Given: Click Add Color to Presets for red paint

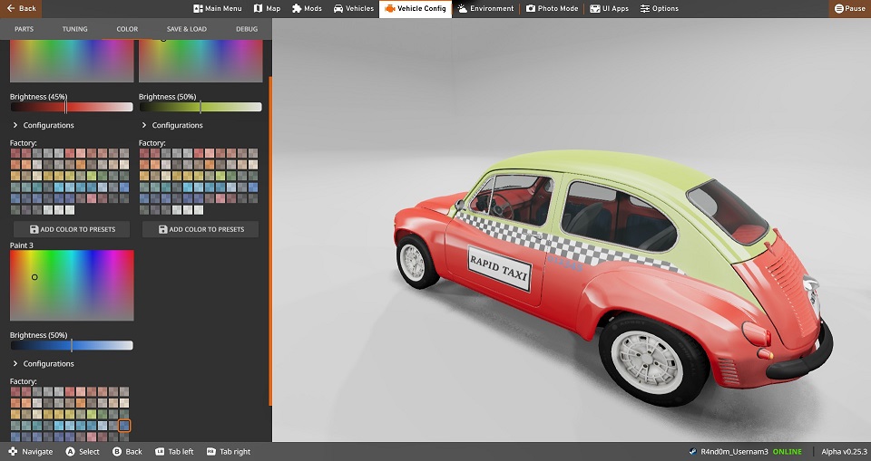Looking at the screenshot, I should (x=72, y=229).
